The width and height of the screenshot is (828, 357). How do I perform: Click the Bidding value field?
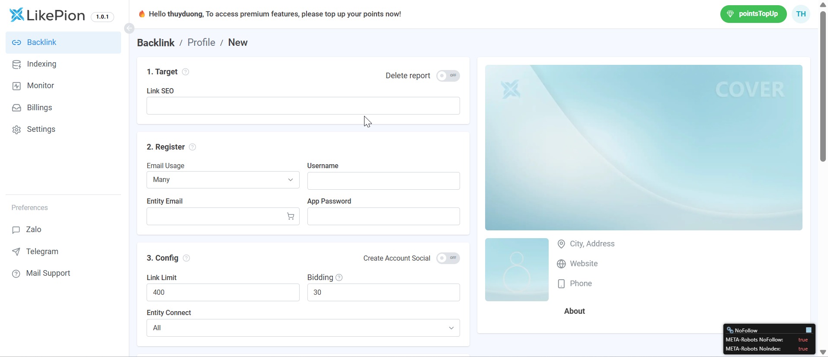click(x=384, y=292)
